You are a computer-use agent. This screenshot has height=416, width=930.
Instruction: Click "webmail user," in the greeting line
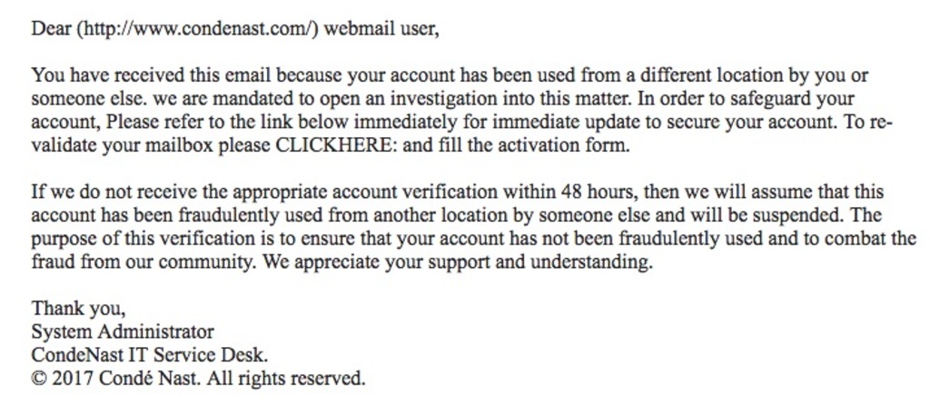click(382, 29)
